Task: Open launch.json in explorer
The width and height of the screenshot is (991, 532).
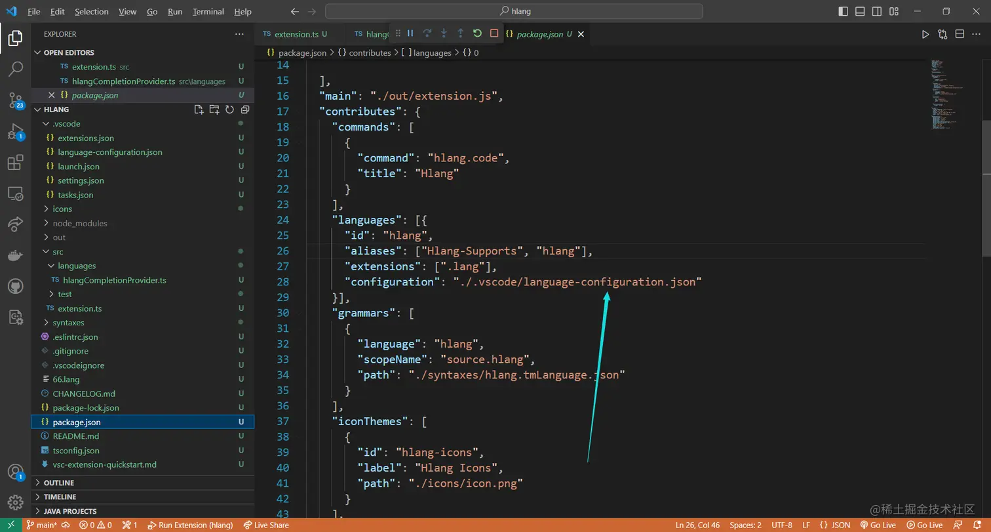Action: point(143,166)
